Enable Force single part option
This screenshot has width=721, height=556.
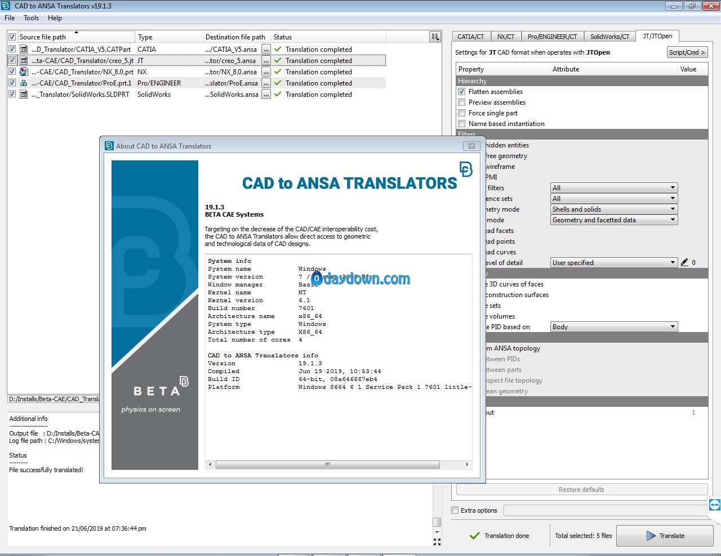pyautogui.click(x=462, y=113)
